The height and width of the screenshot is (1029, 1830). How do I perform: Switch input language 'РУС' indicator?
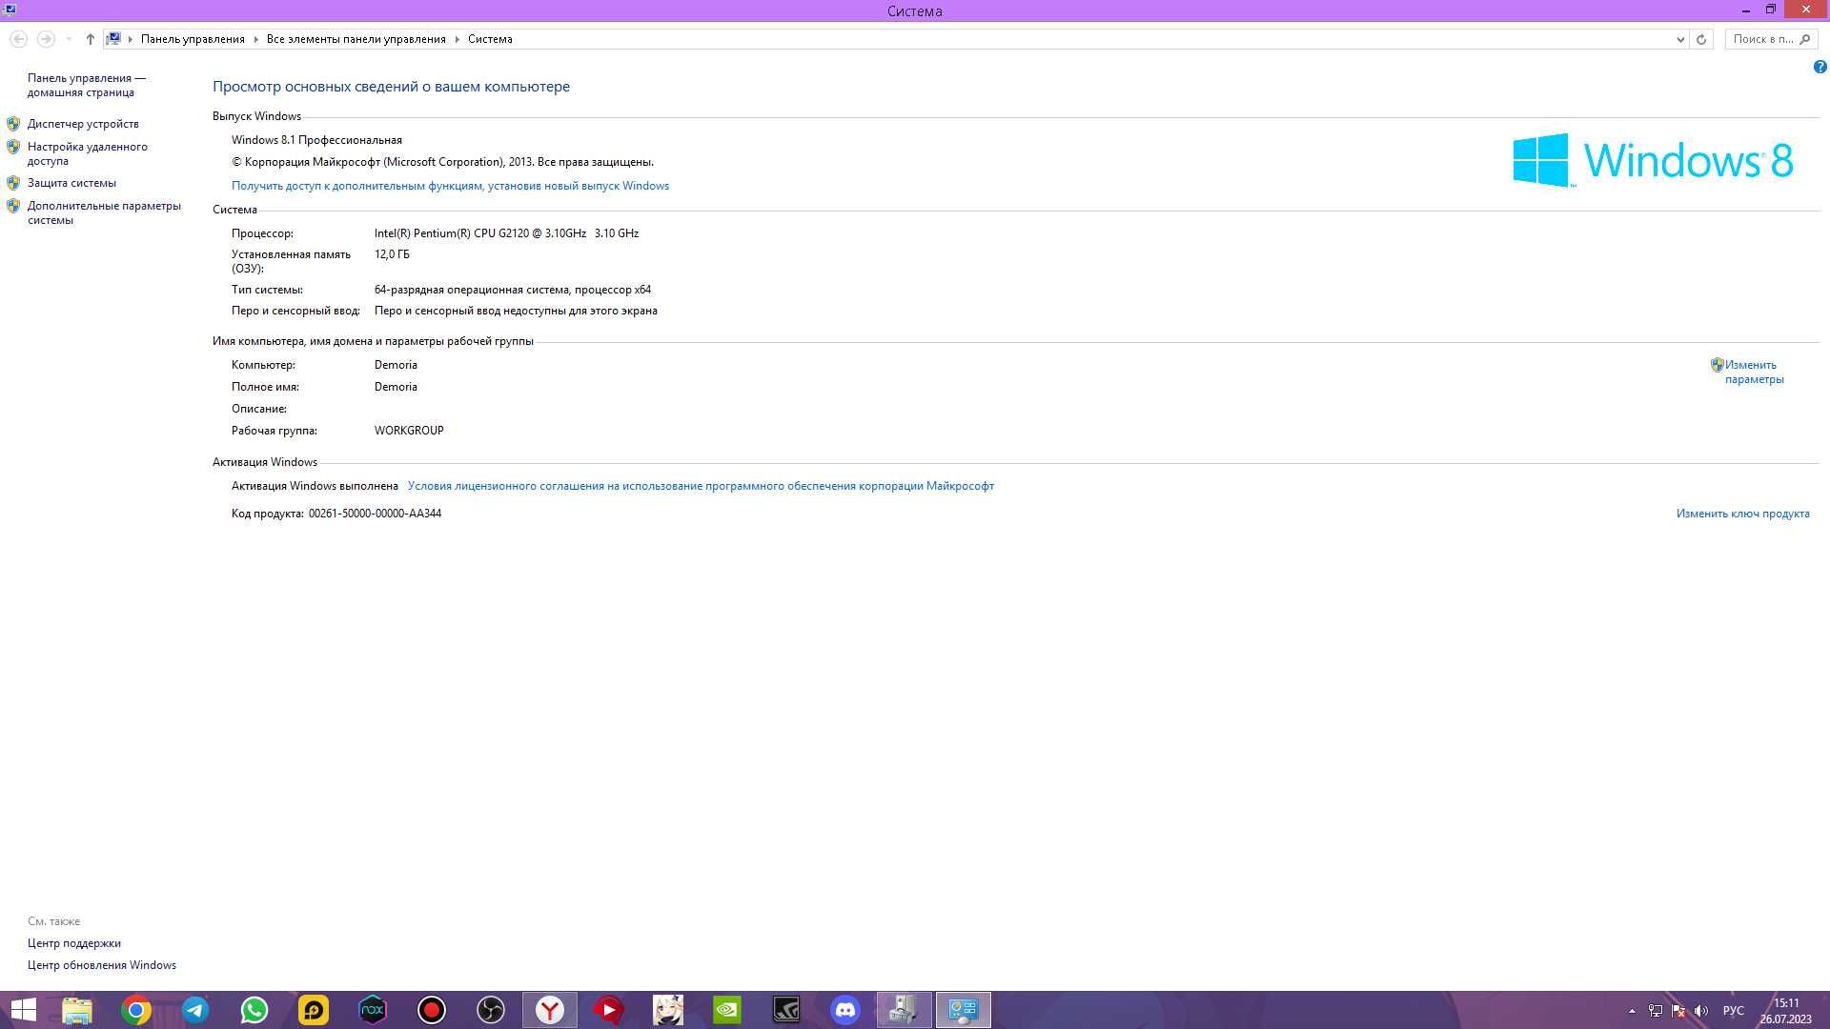click(x=1734, y=1011)
